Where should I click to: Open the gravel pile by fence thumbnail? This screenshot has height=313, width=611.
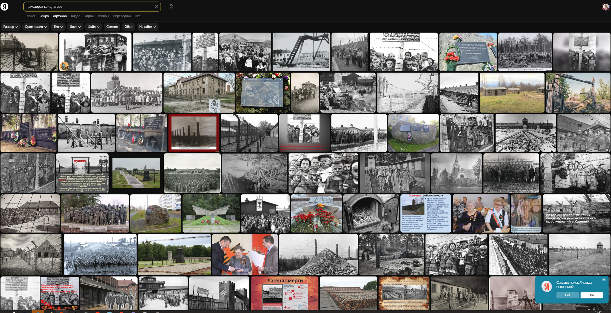click(x=318, y=254)
